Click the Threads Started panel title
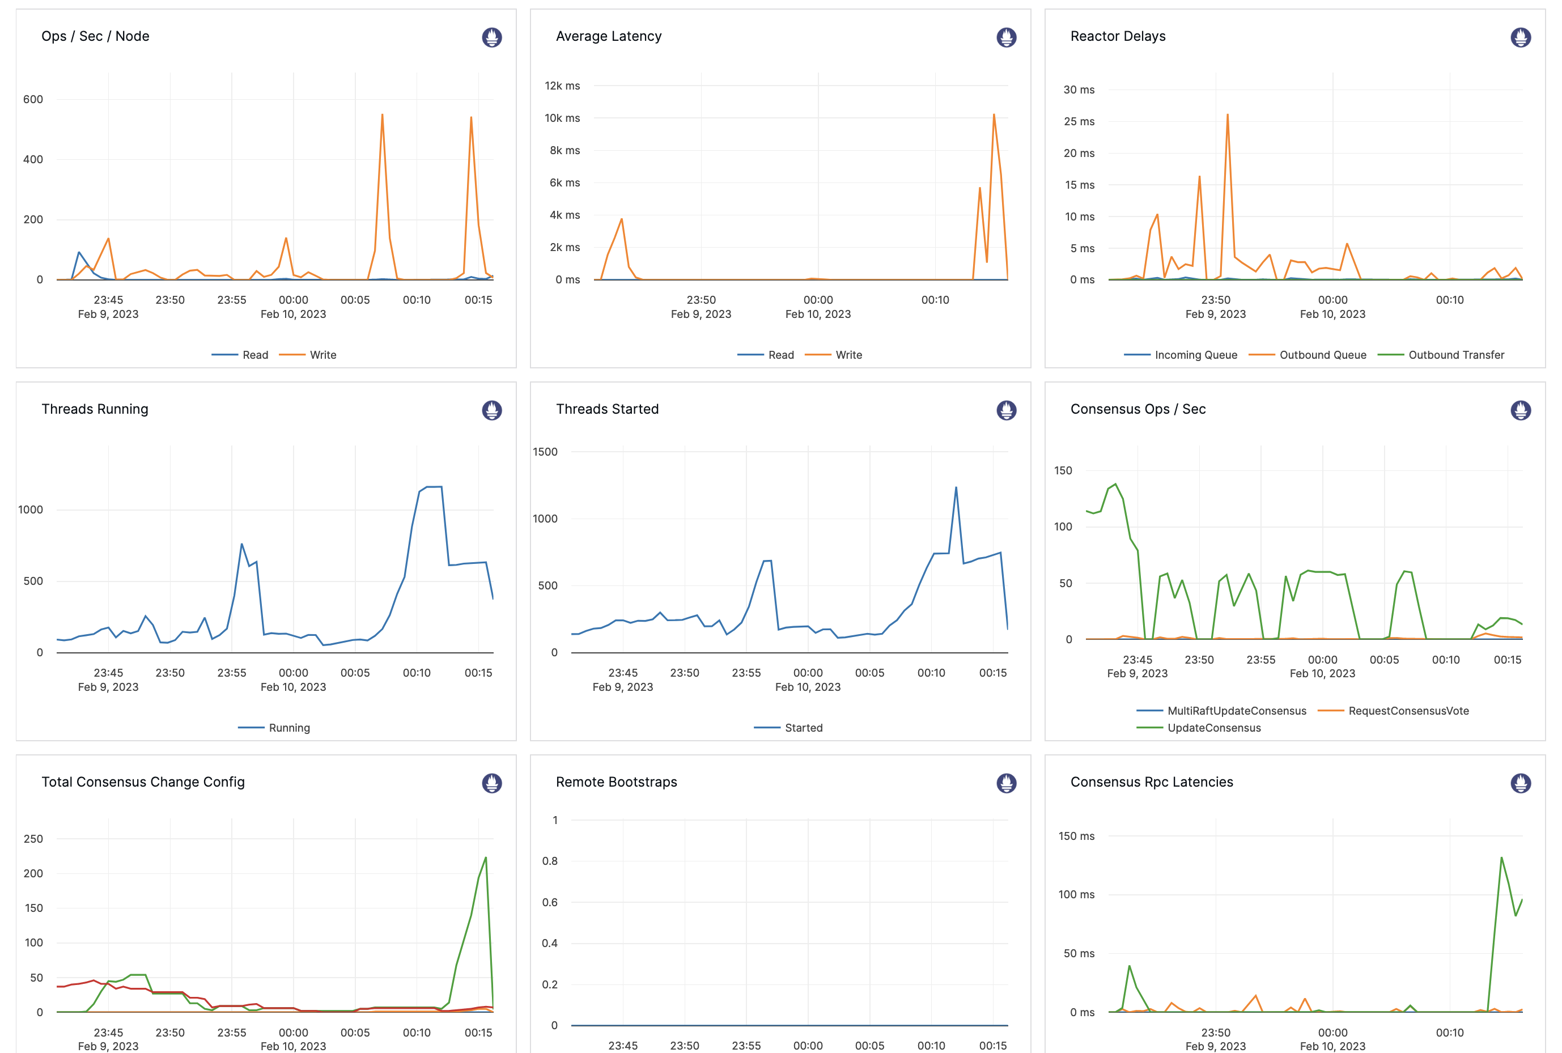Image resolution: width=1562 pixels, height=1053 pixels. pyautogui.click(x=607, y=409)
